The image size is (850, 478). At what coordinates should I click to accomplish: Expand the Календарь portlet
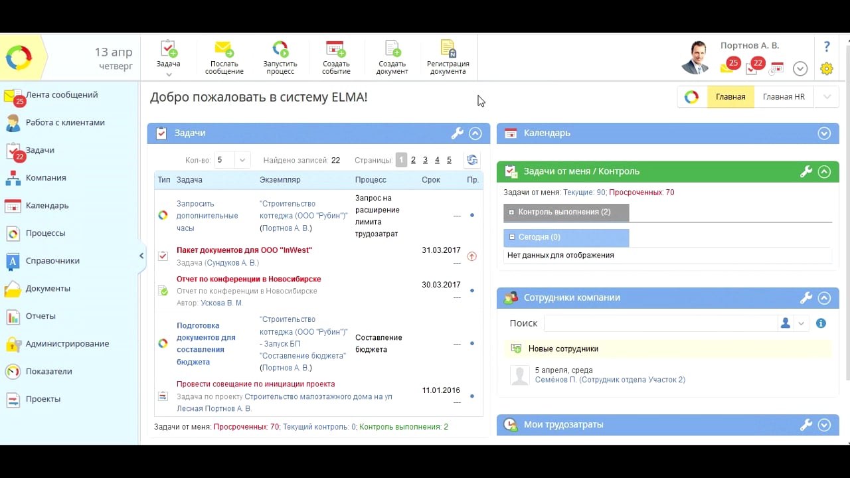coord(824,133)
